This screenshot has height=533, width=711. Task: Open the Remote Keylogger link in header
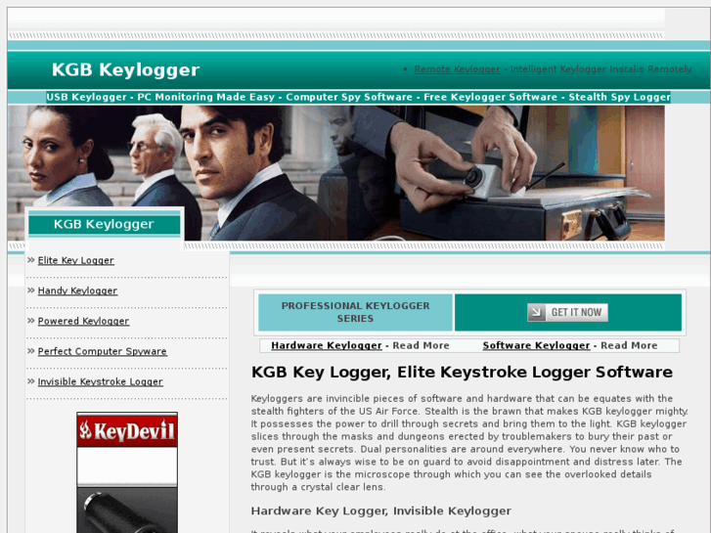(457, 69)
